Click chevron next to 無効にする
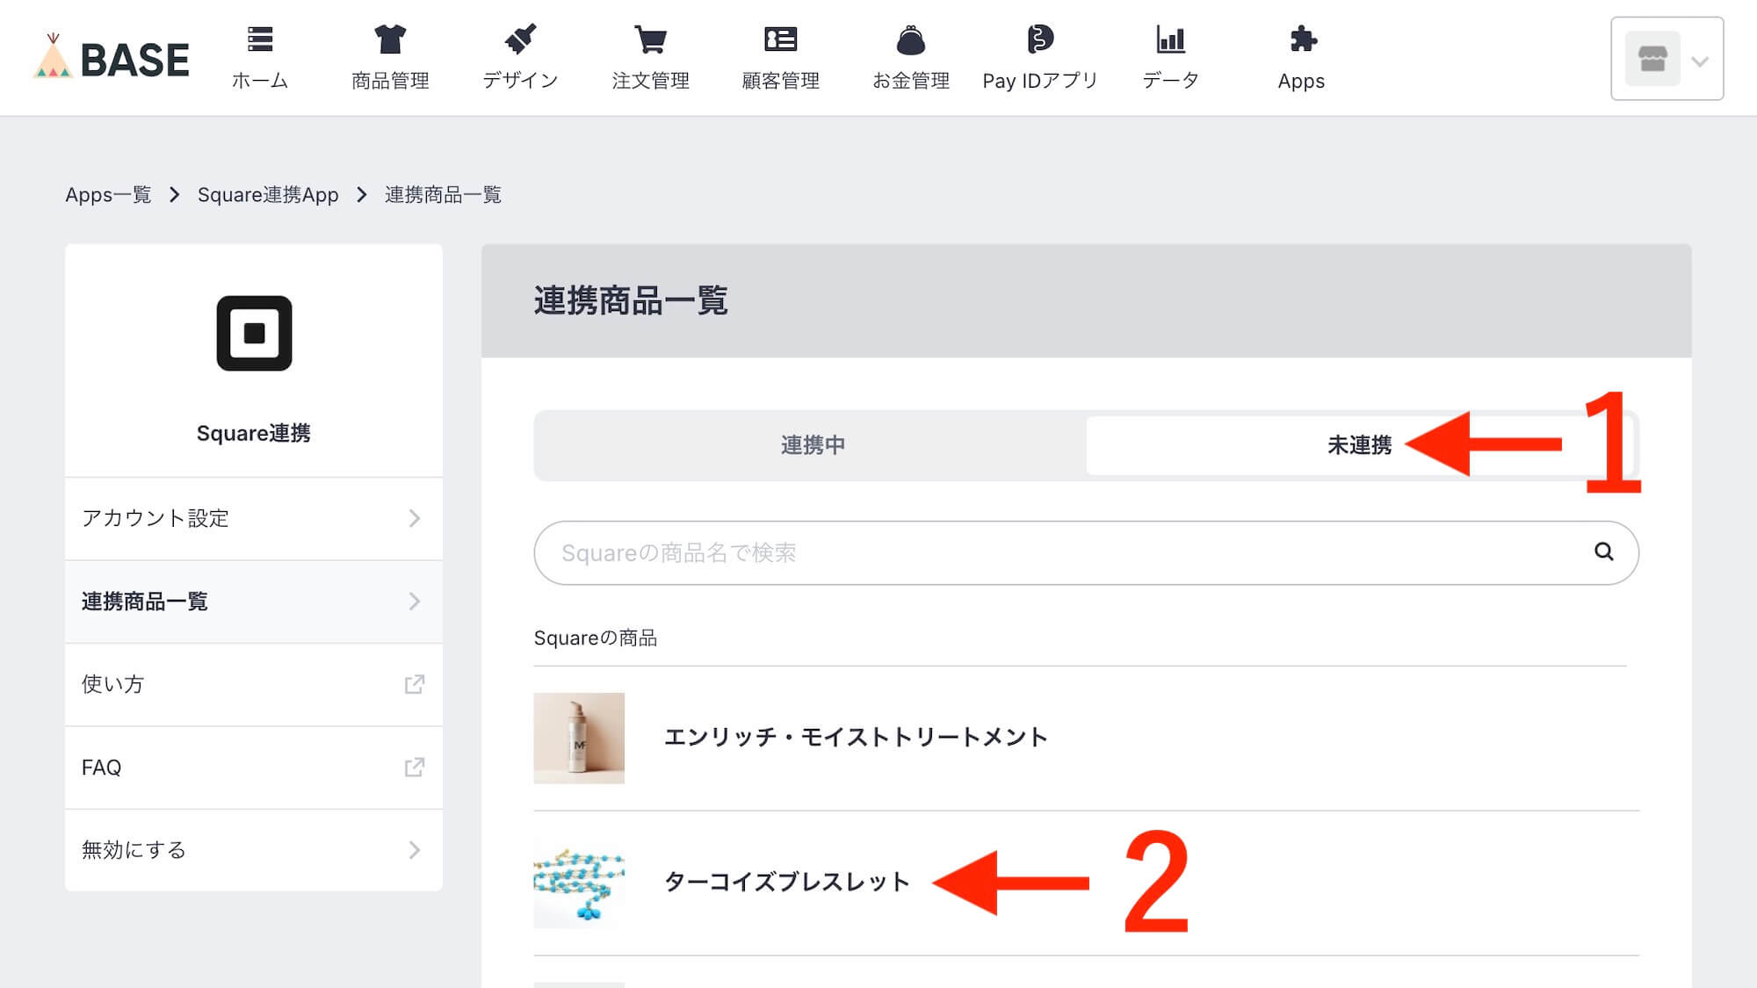 coord(415,850)
